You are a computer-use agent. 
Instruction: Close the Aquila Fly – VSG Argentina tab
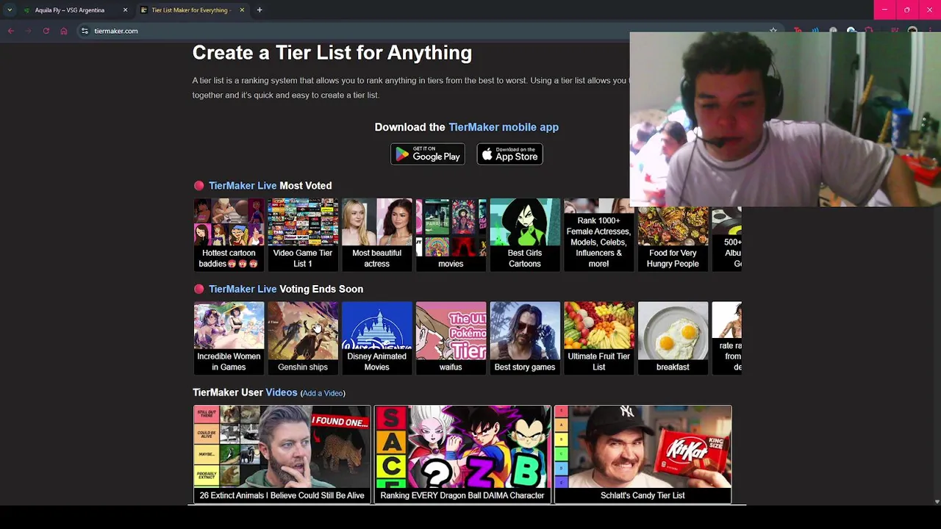pyautogui.click(x=125, y=10)
